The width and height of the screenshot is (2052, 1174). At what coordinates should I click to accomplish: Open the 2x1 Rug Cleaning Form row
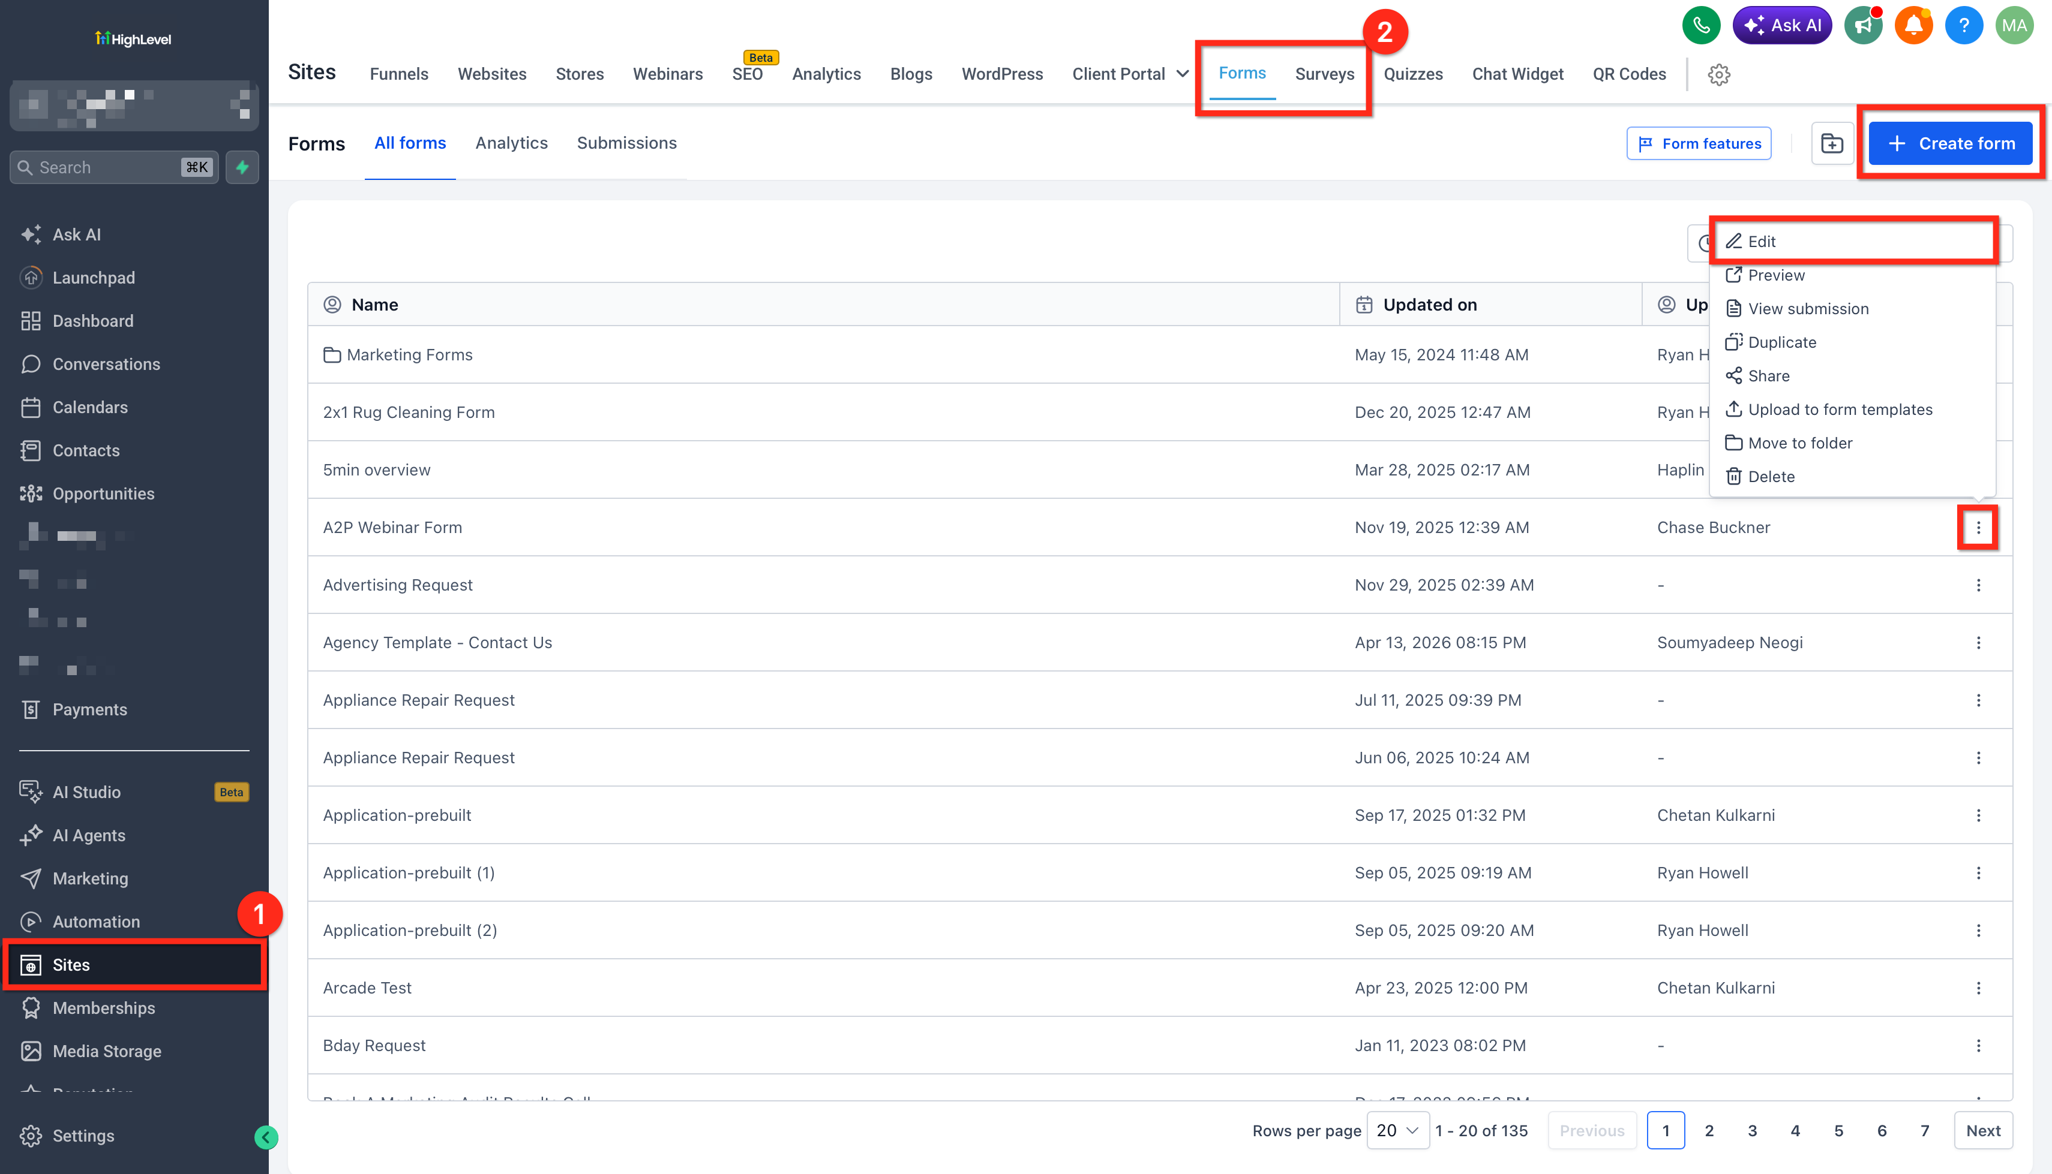pyautogui.click(x=1160, y=412)
